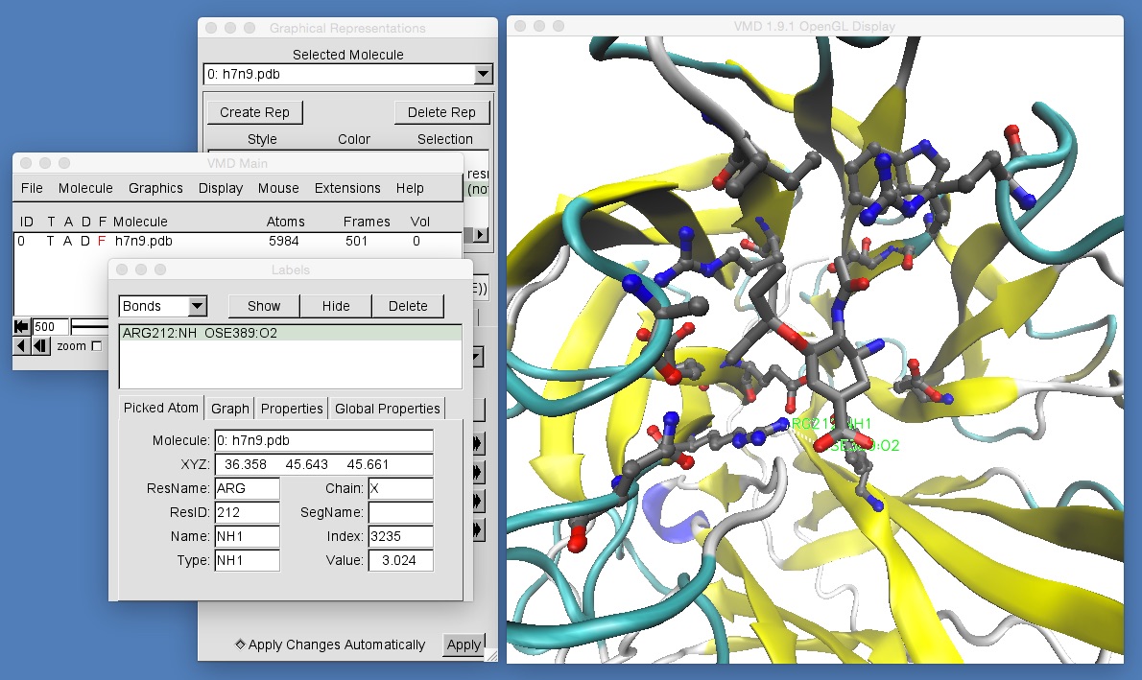Enable the zoom checkbox
1142x680 pixels.
(x=96, y=346)
